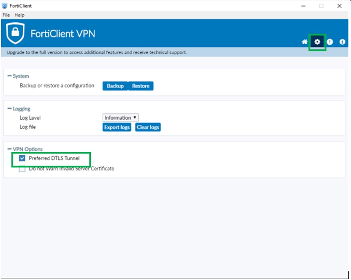Click the FortiClient title bar app icon
The width and height of the screenshot is (351, 280).
tap(5, 6)
